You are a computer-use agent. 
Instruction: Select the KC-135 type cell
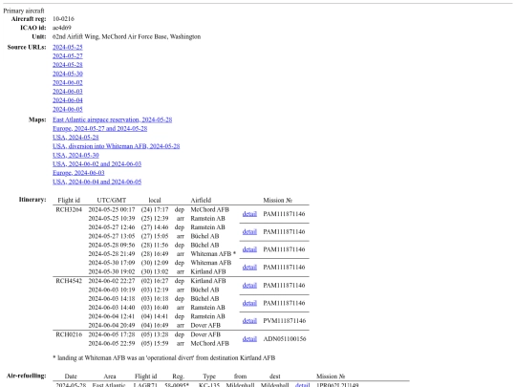209,385
